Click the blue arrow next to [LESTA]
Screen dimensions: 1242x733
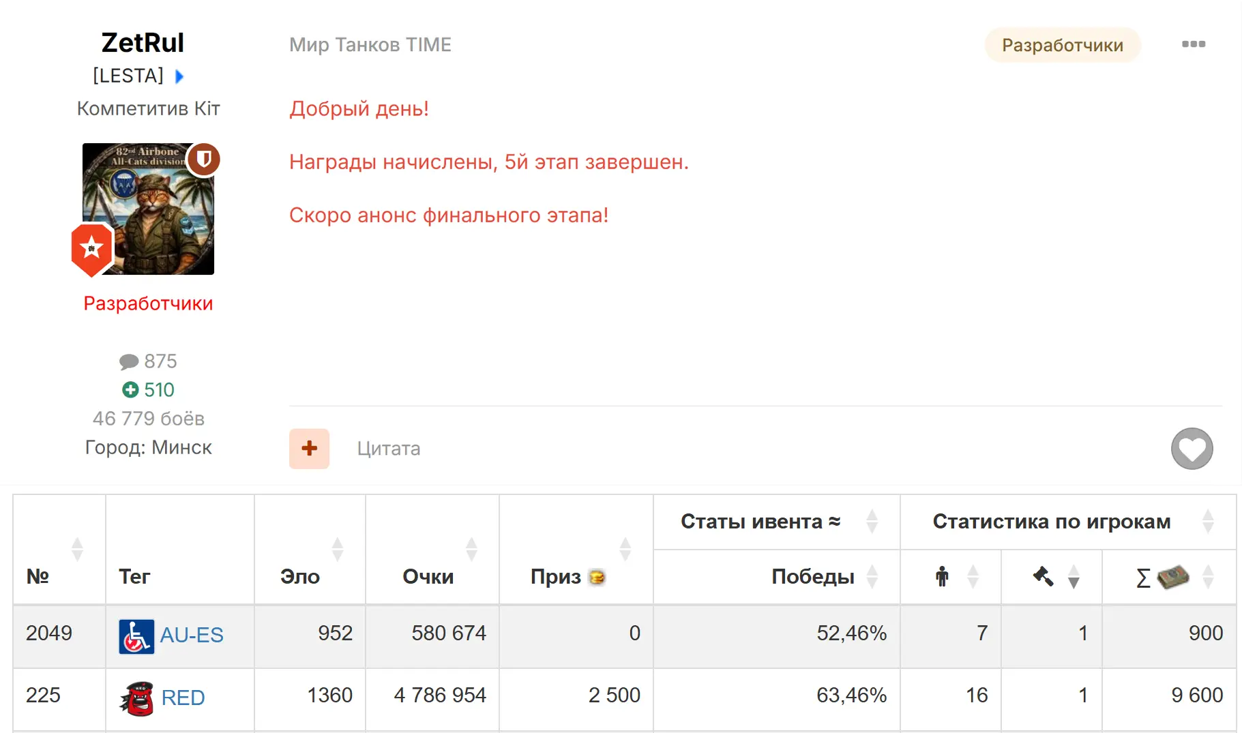(179, 76)
